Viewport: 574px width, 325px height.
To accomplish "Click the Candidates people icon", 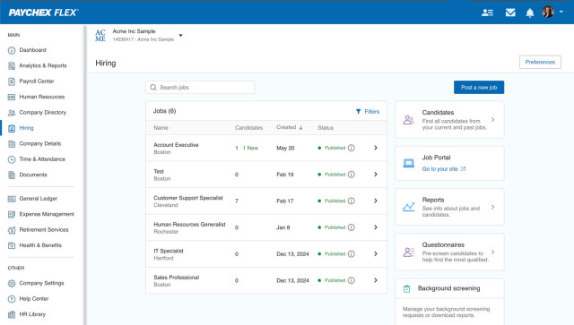I will point(409,120).
